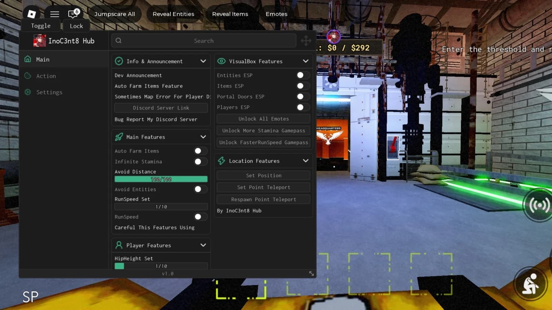Click Unlock All Emotes button

pos(264,119)
